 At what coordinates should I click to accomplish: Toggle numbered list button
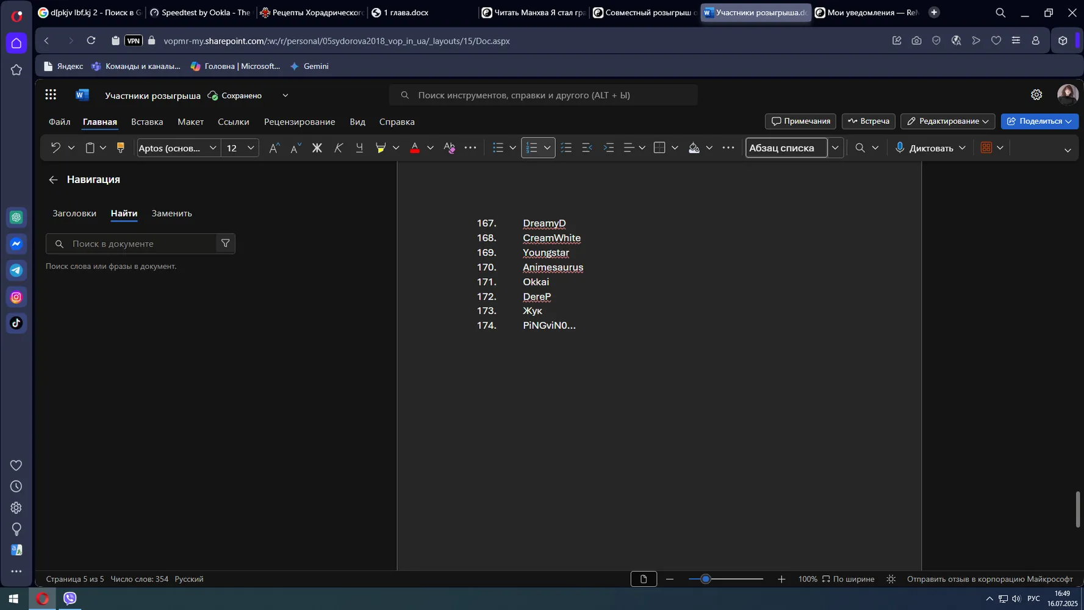point(532,148)
